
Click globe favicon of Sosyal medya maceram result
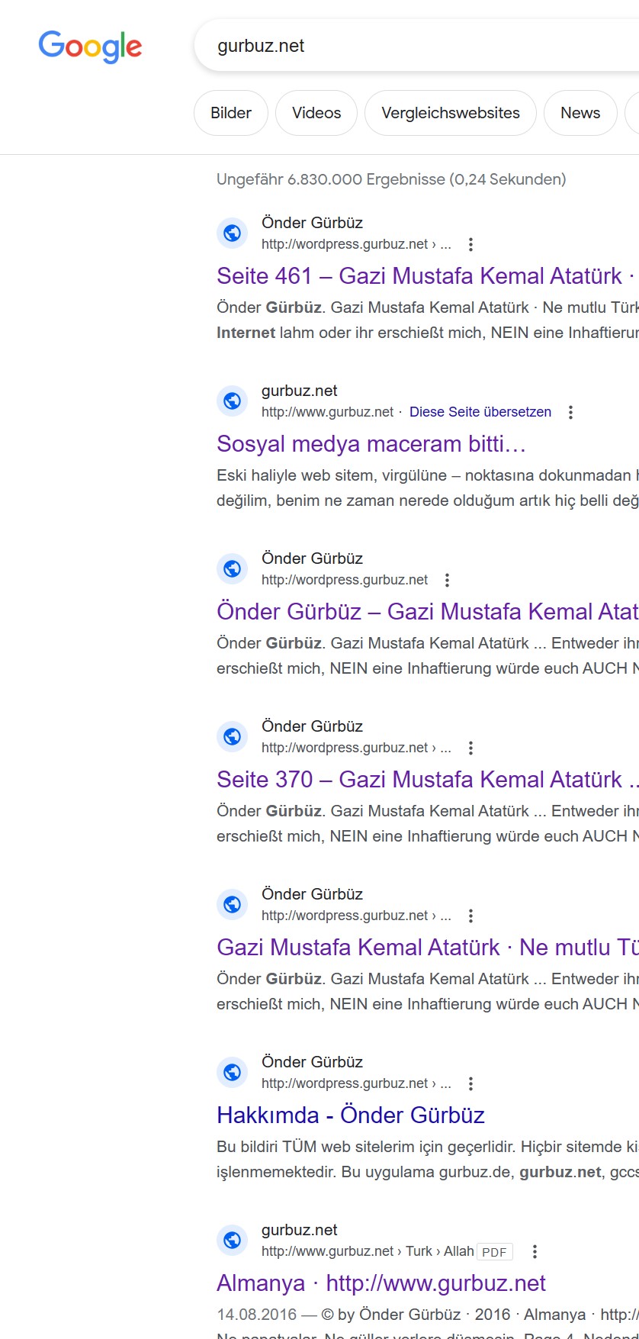pyautogui.click(x=233, y=401)
